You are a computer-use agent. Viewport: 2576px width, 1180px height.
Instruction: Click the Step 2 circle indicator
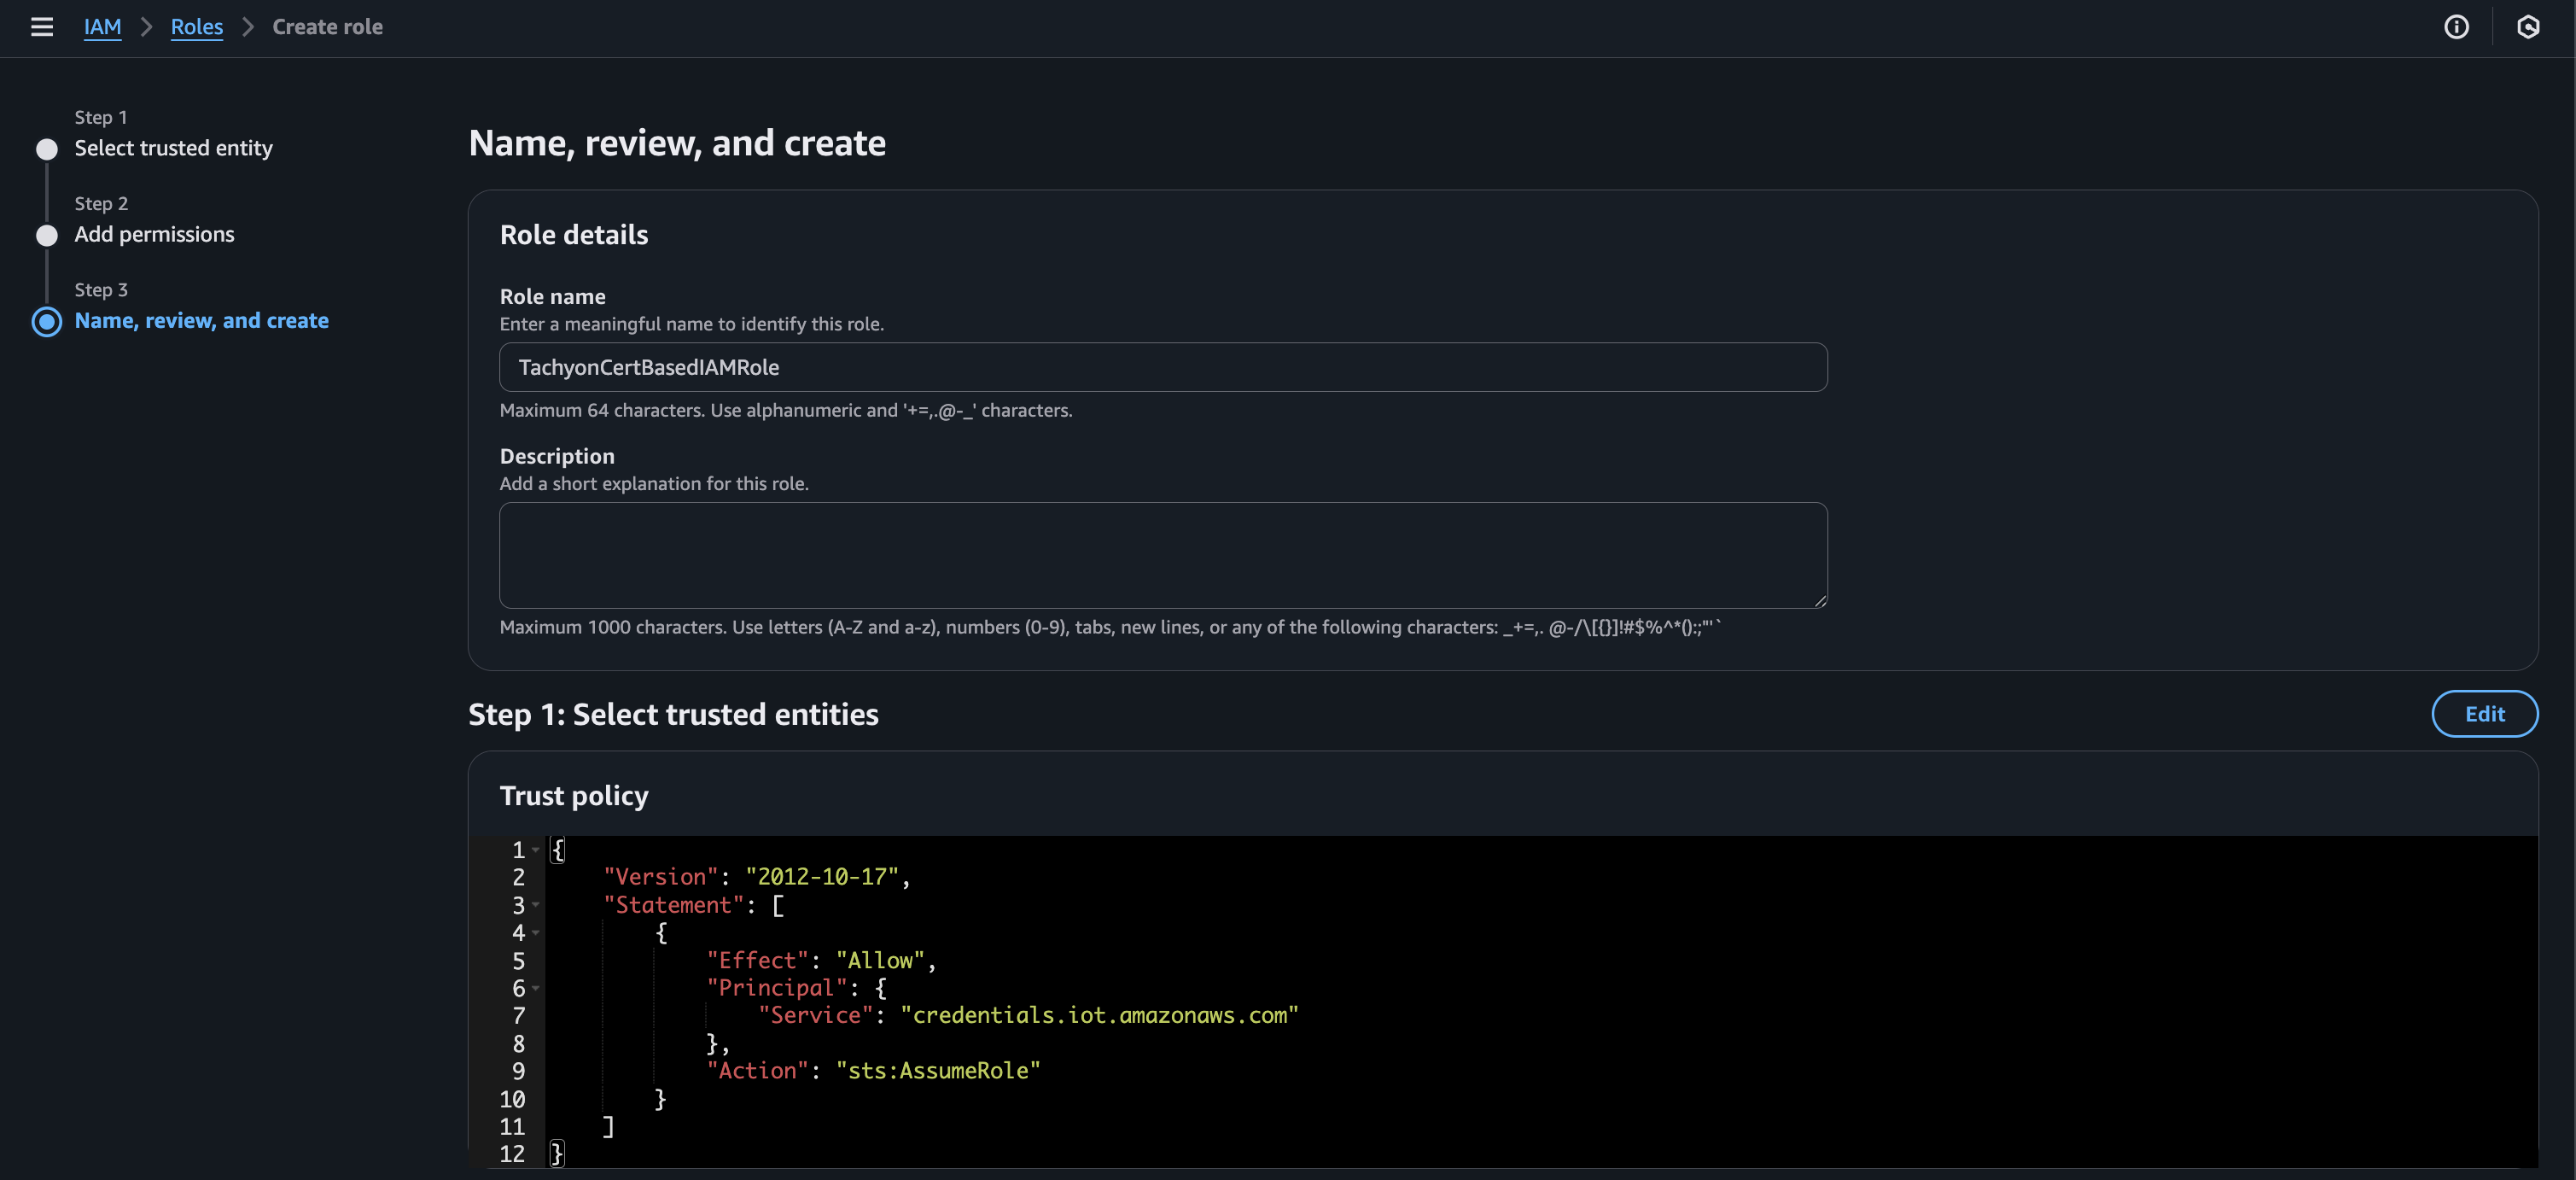(47, 235)
